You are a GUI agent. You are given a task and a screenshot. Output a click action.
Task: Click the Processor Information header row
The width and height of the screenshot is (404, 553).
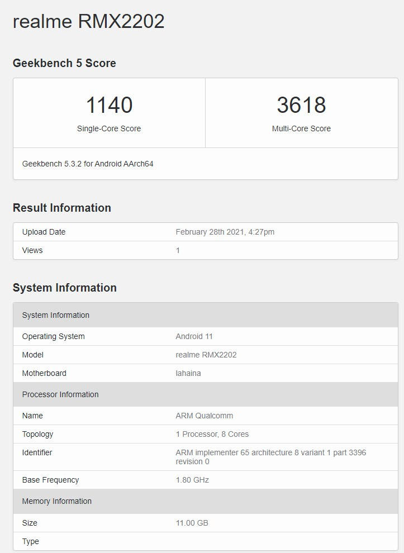click(206, 394)
